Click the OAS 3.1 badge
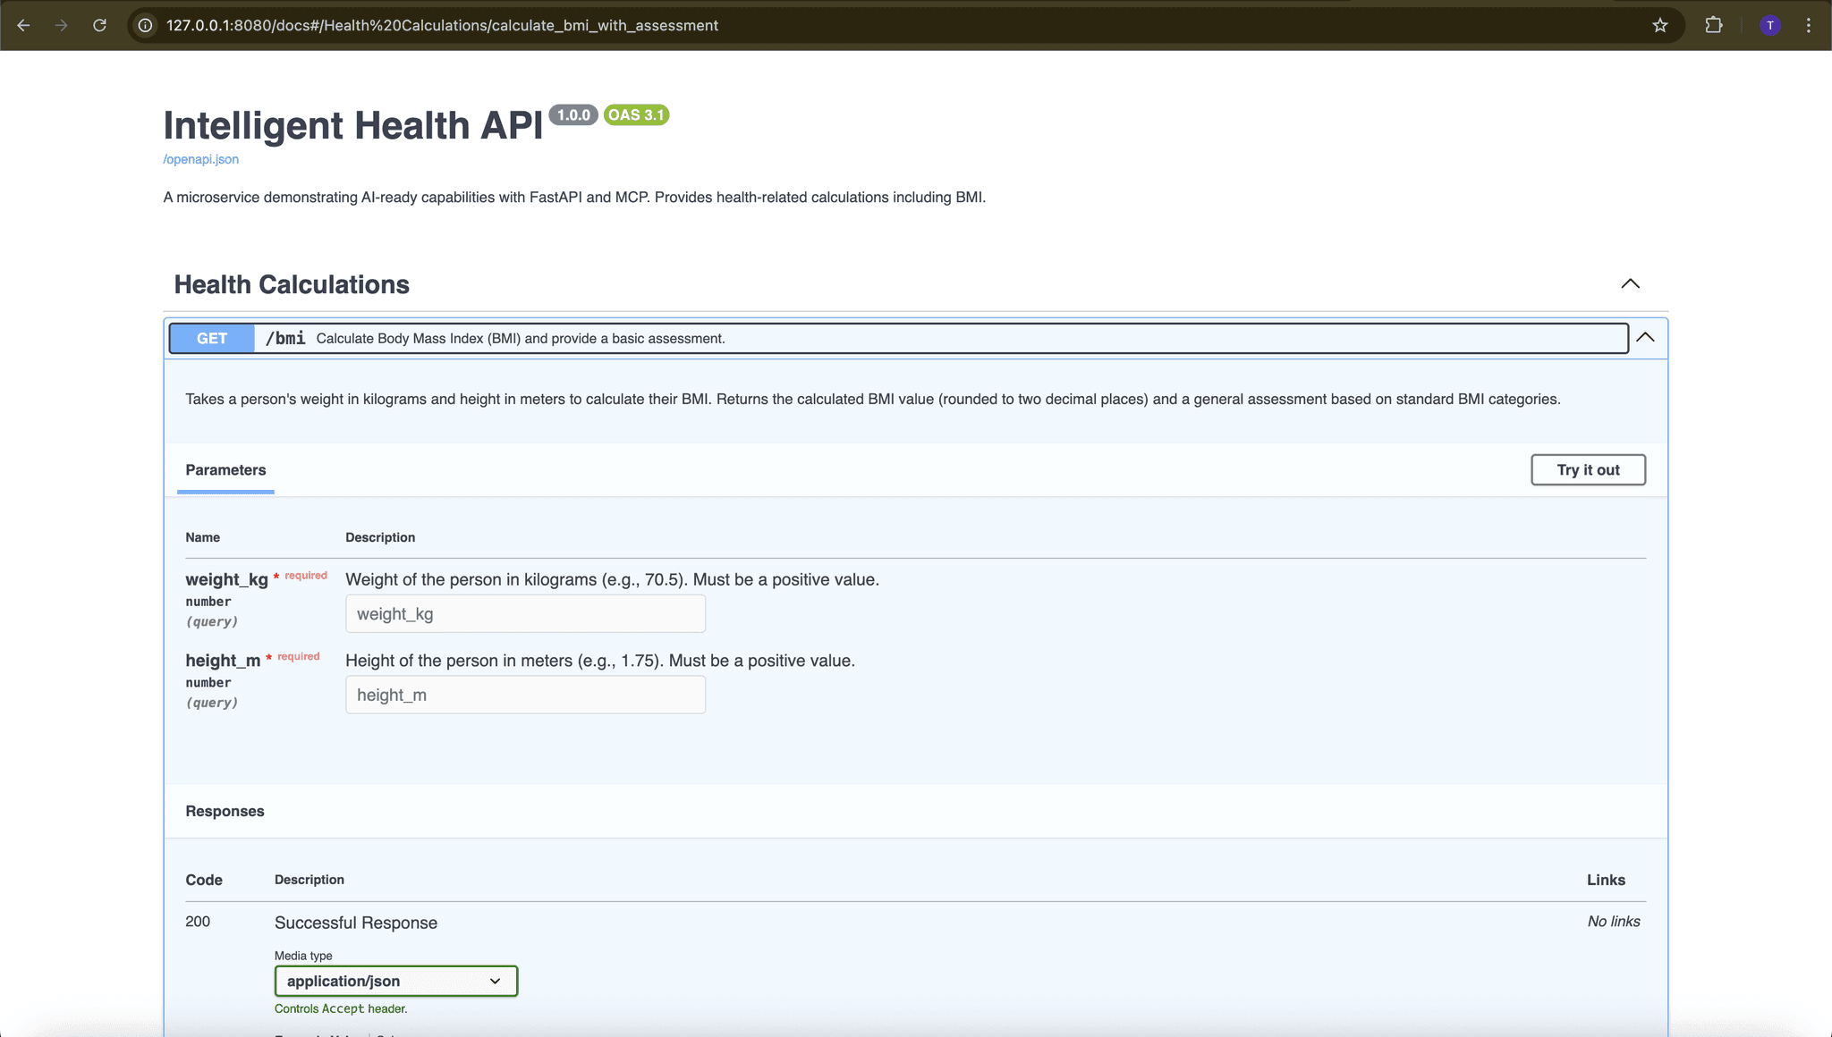 tap(636, 114)
